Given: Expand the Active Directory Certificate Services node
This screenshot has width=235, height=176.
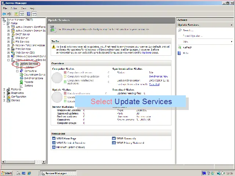Looking at the screenshot, I should (8, 27).
